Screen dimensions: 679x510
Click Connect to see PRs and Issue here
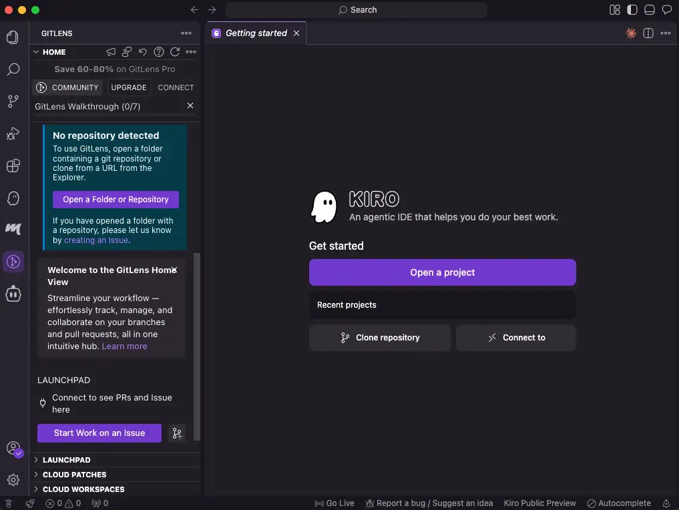[x=111, y=403]
